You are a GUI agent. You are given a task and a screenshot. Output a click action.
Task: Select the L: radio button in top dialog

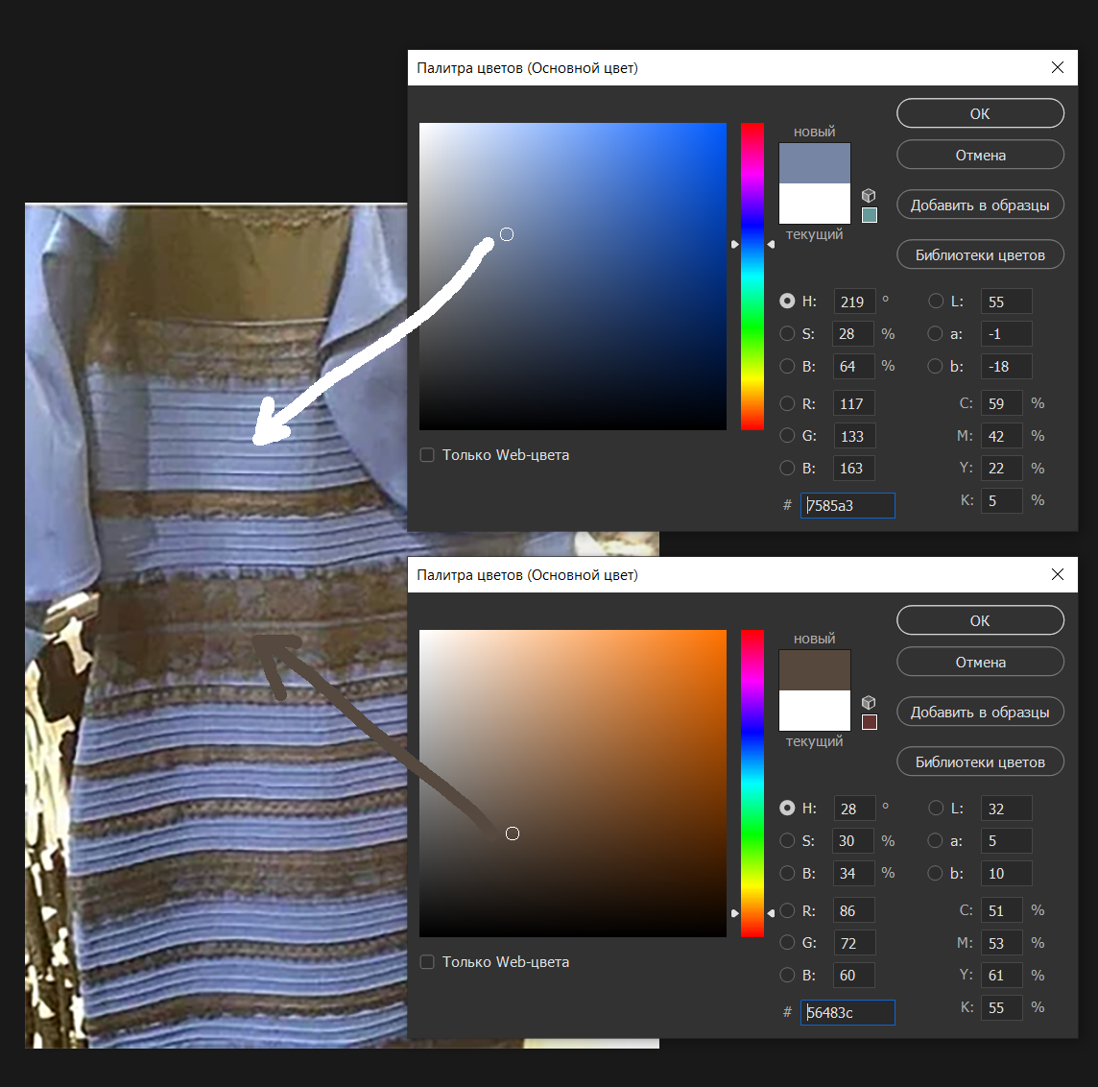(x=936, y=302)
